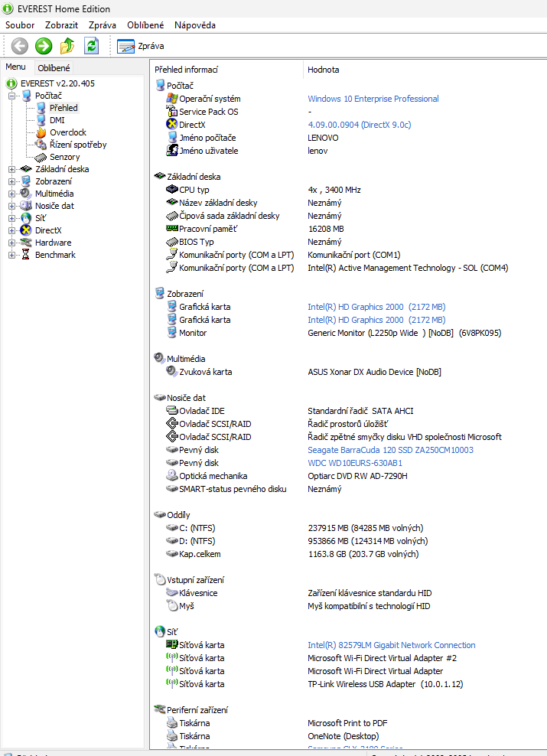Screen dimensions: 547x756
Task: Click the DirectX icon in sidebar tree
Action: (26, 230)
